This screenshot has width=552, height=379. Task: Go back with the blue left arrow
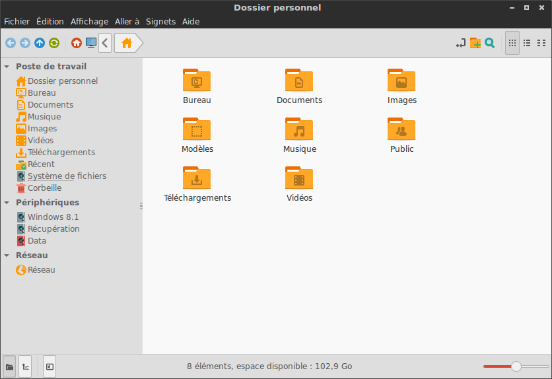point(11,43)
